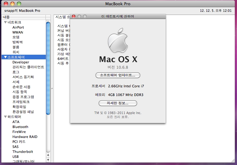Click the sidebar split divider handle
Image resolution: width=237 pixels, height=165 pixels.
pos(52,89)
